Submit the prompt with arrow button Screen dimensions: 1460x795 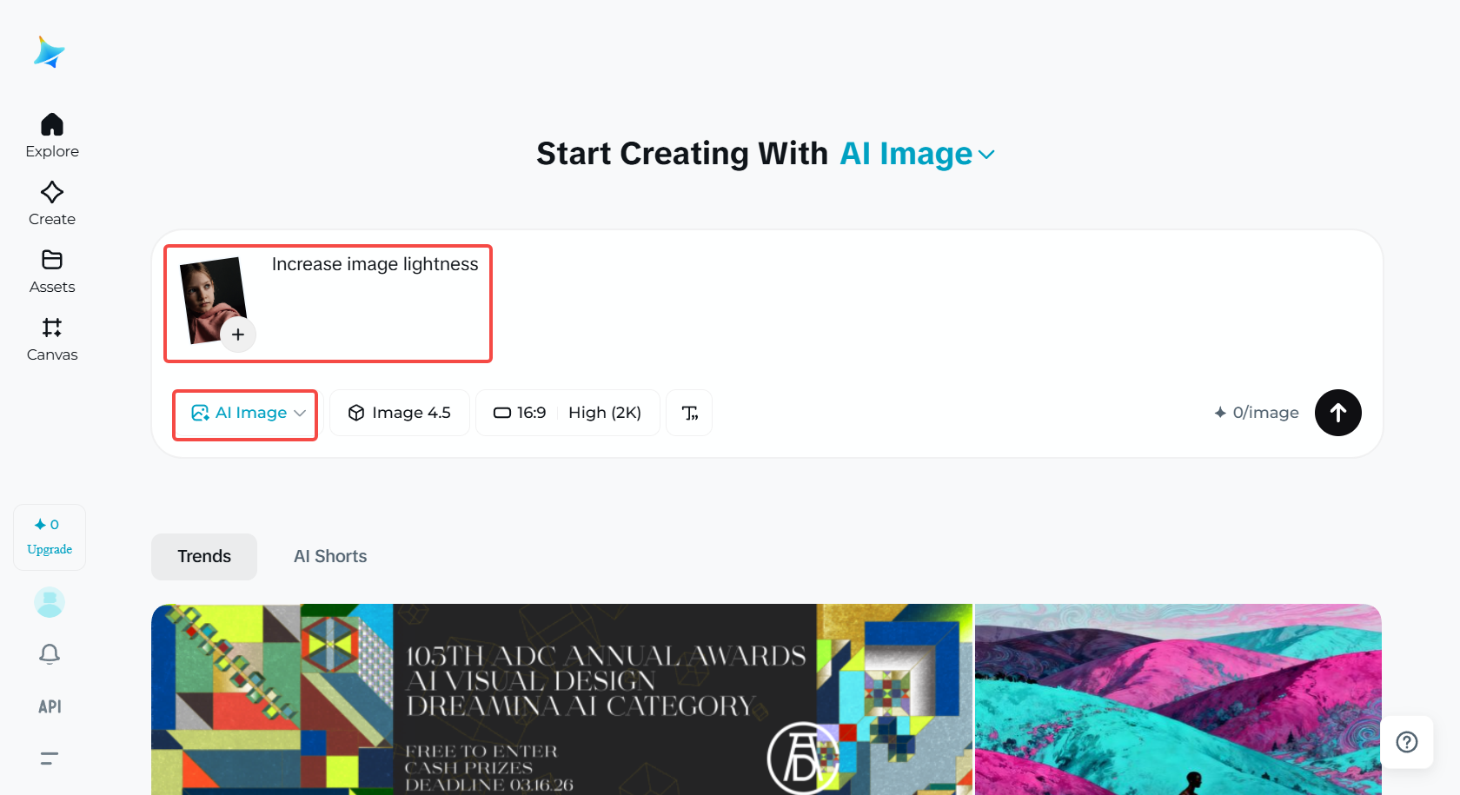(x=1337, y=413)
